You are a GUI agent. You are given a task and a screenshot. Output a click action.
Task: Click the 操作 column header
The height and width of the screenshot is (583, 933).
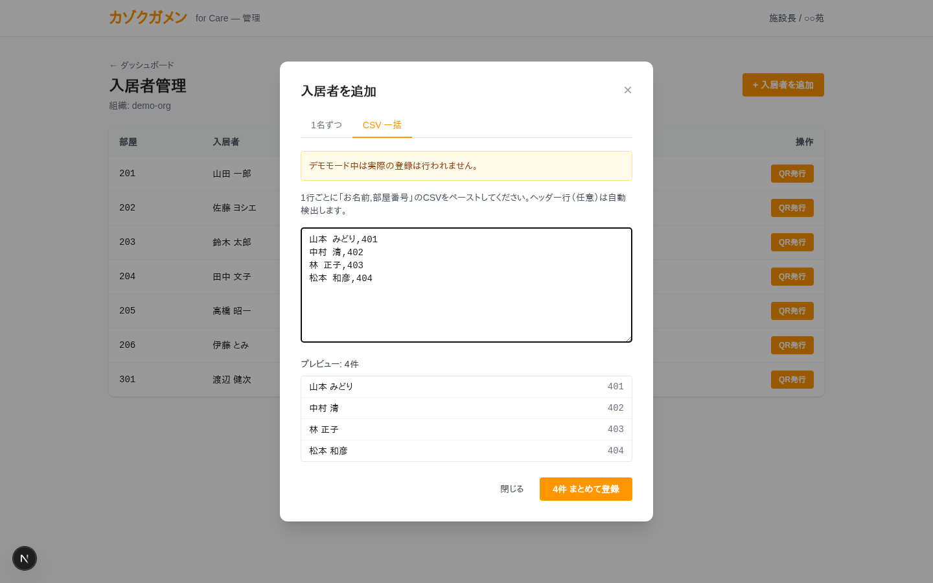[x=805, y=142]
